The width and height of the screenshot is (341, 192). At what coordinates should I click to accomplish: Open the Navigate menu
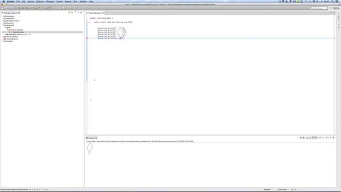tap(50, 1)
